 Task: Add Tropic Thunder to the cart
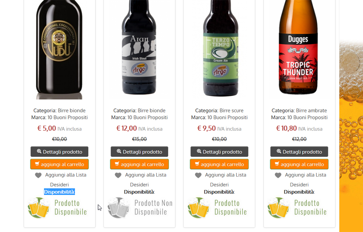click(x=299, y=164)
